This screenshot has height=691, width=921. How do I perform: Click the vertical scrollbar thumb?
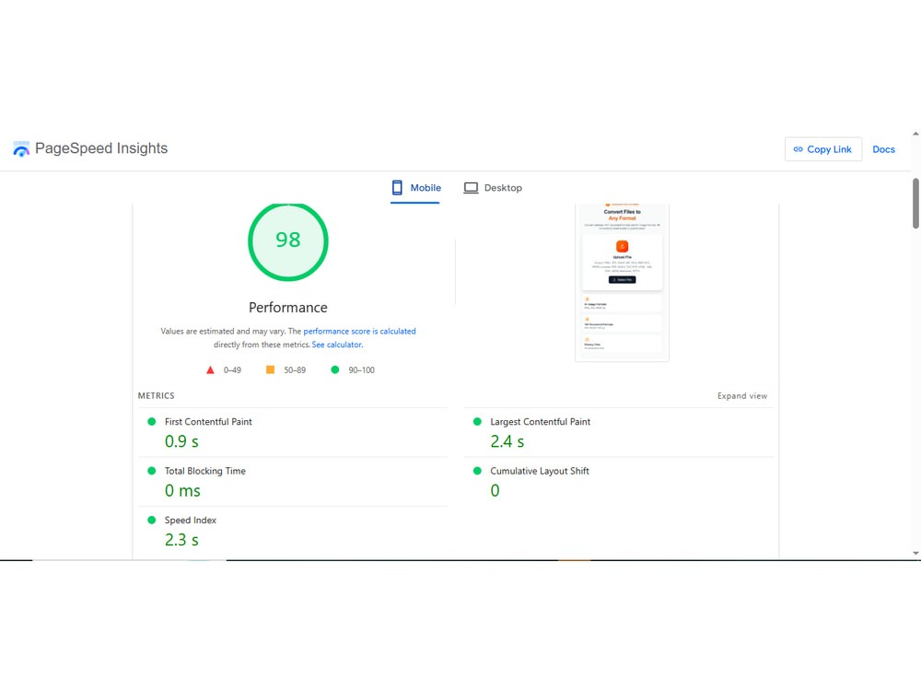[915, 204]
